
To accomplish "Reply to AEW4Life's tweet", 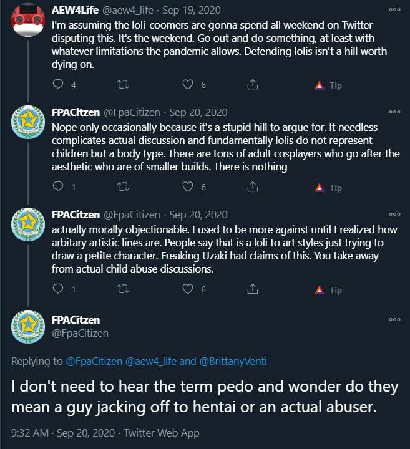I will pos(58,84).
